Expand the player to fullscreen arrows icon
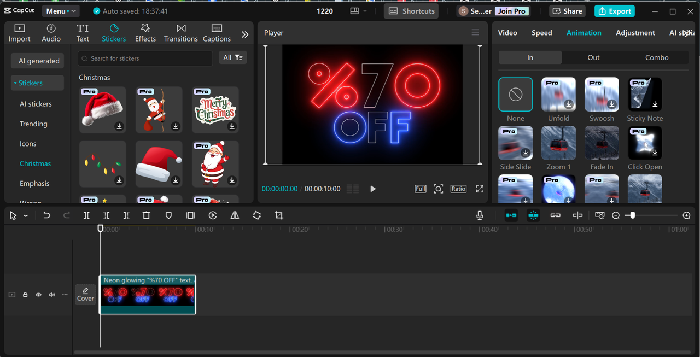 click(x=480, y=189)
